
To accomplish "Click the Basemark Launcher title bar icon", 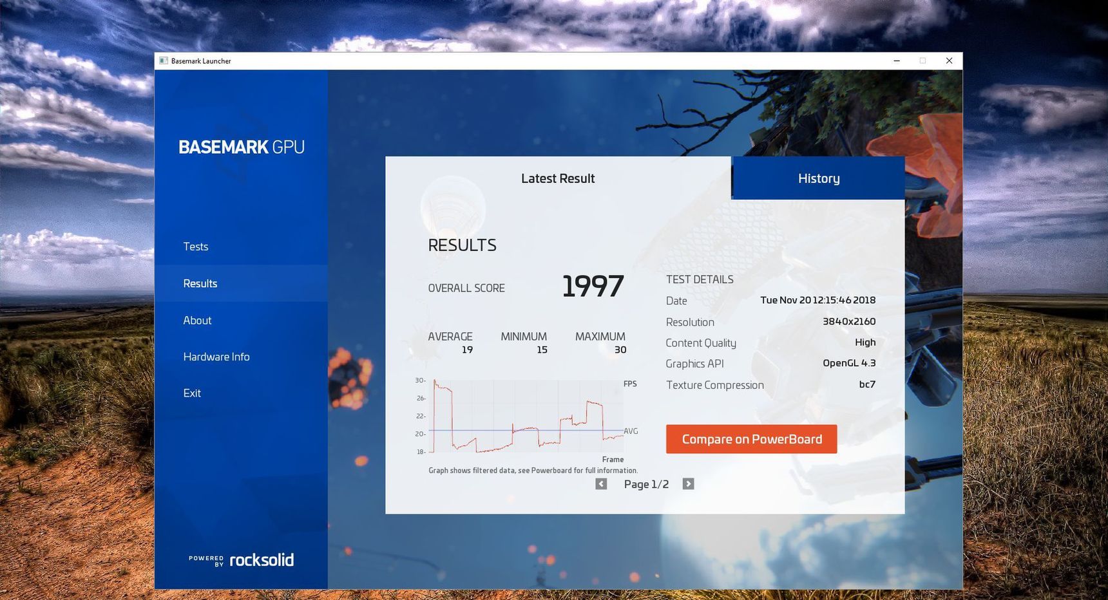I will pos(164,61).
